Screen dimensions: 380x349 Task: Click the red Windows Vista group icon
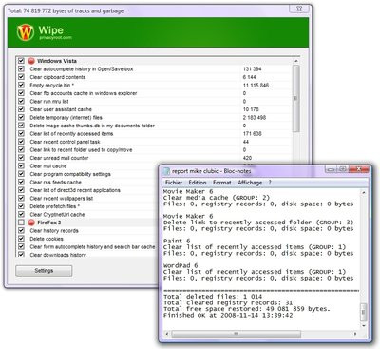point(31,61)
